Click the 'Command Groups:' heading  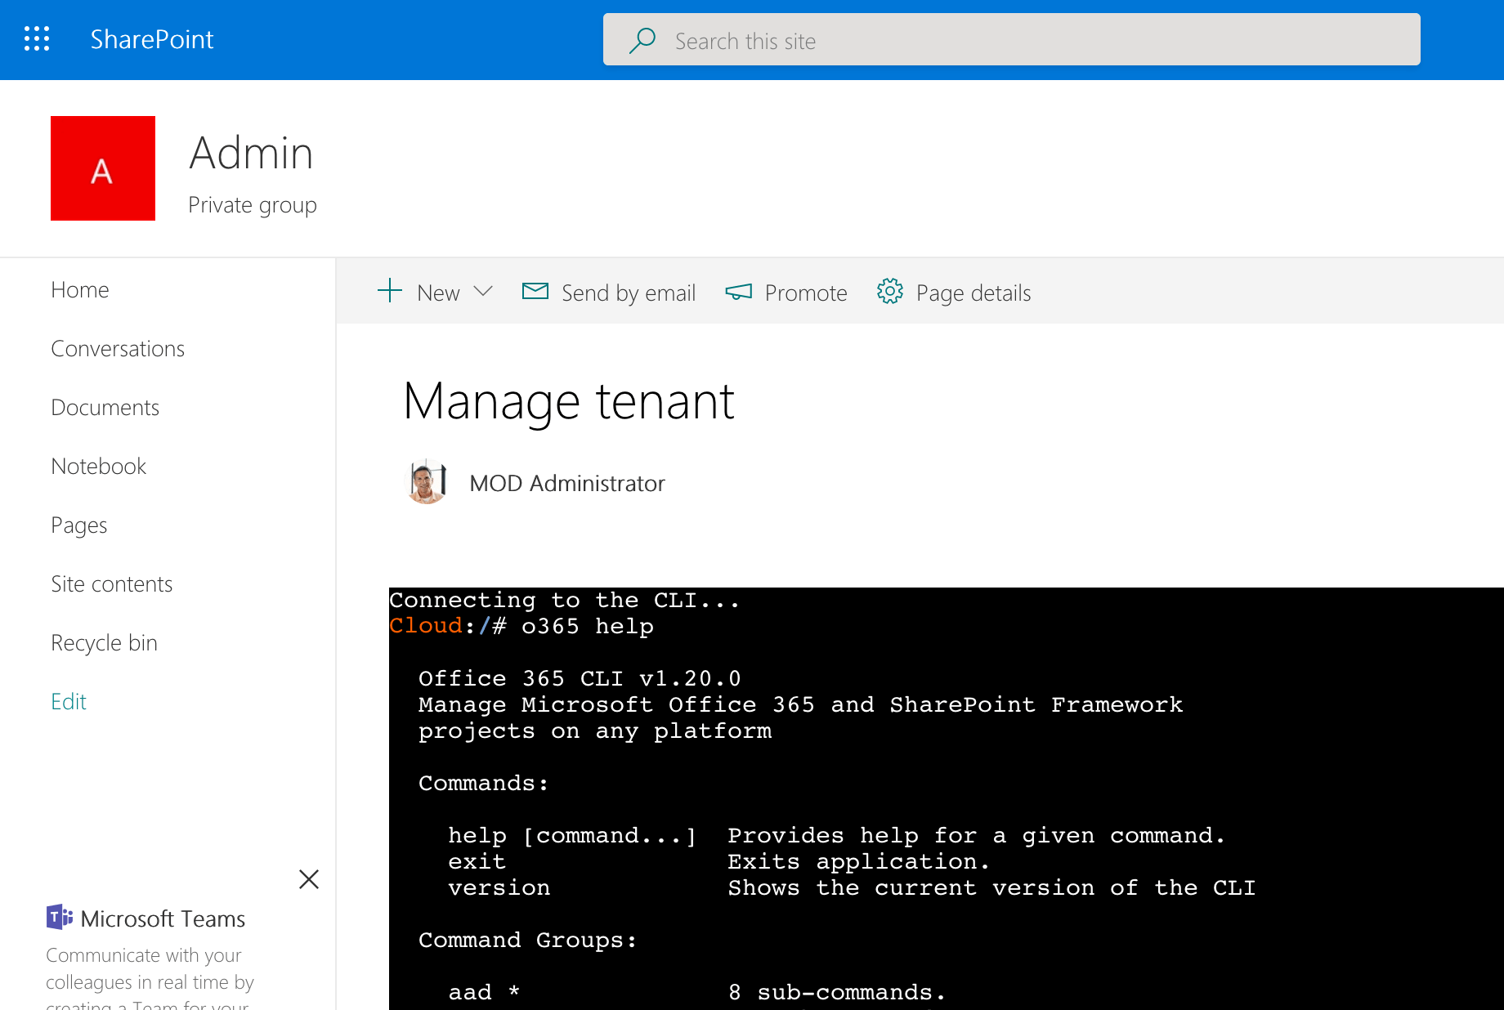[528, 941]
